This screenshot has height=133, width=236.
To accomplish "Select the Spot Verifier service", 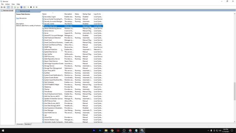I will pyautogui.click(x=73, y=54).
